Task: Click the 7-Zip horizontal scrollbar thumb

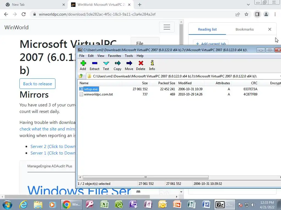Action: click(x=145, y=177)
